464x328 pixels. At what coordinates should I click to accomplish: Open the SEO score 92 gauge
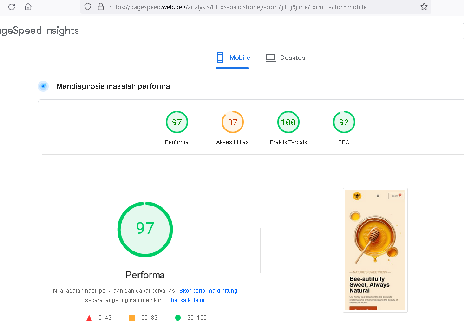[x=344, y=122]
